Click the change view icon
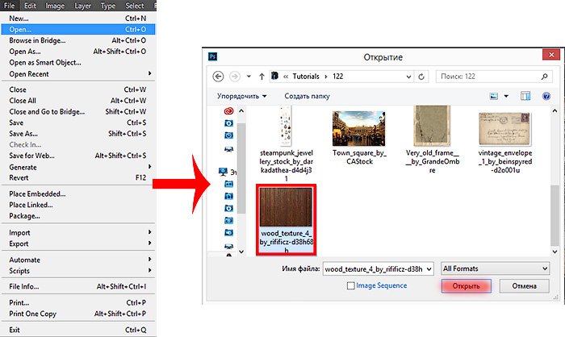Screen dimensions: 565x337 pos(494,96)
